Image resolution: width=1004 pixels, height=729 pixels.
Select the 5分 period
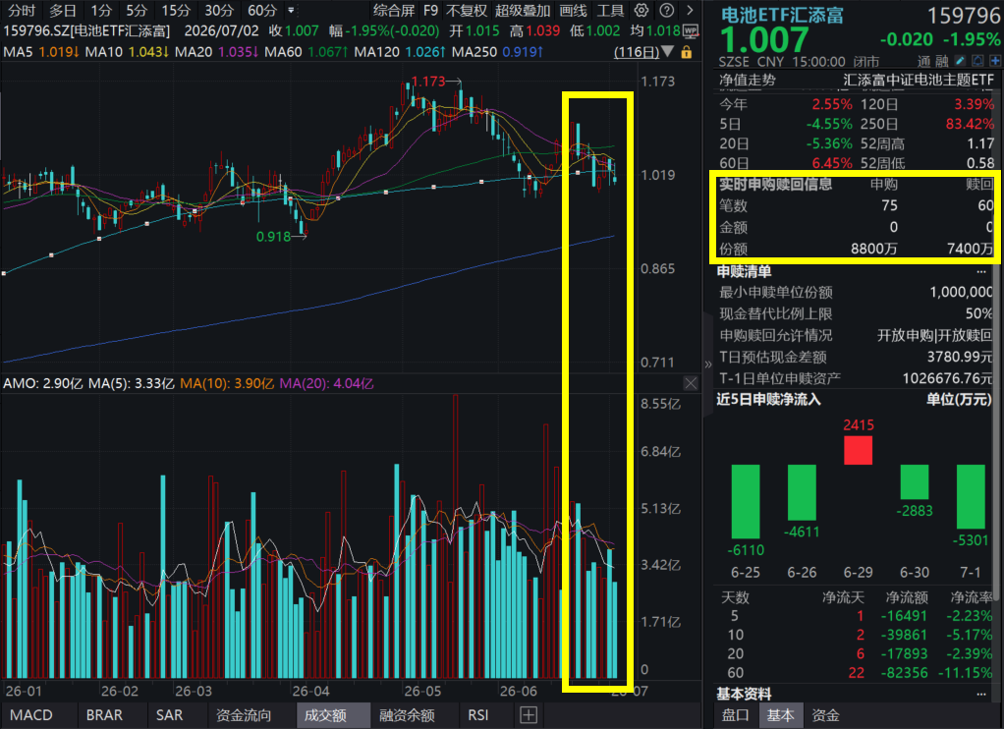point(137,10)
